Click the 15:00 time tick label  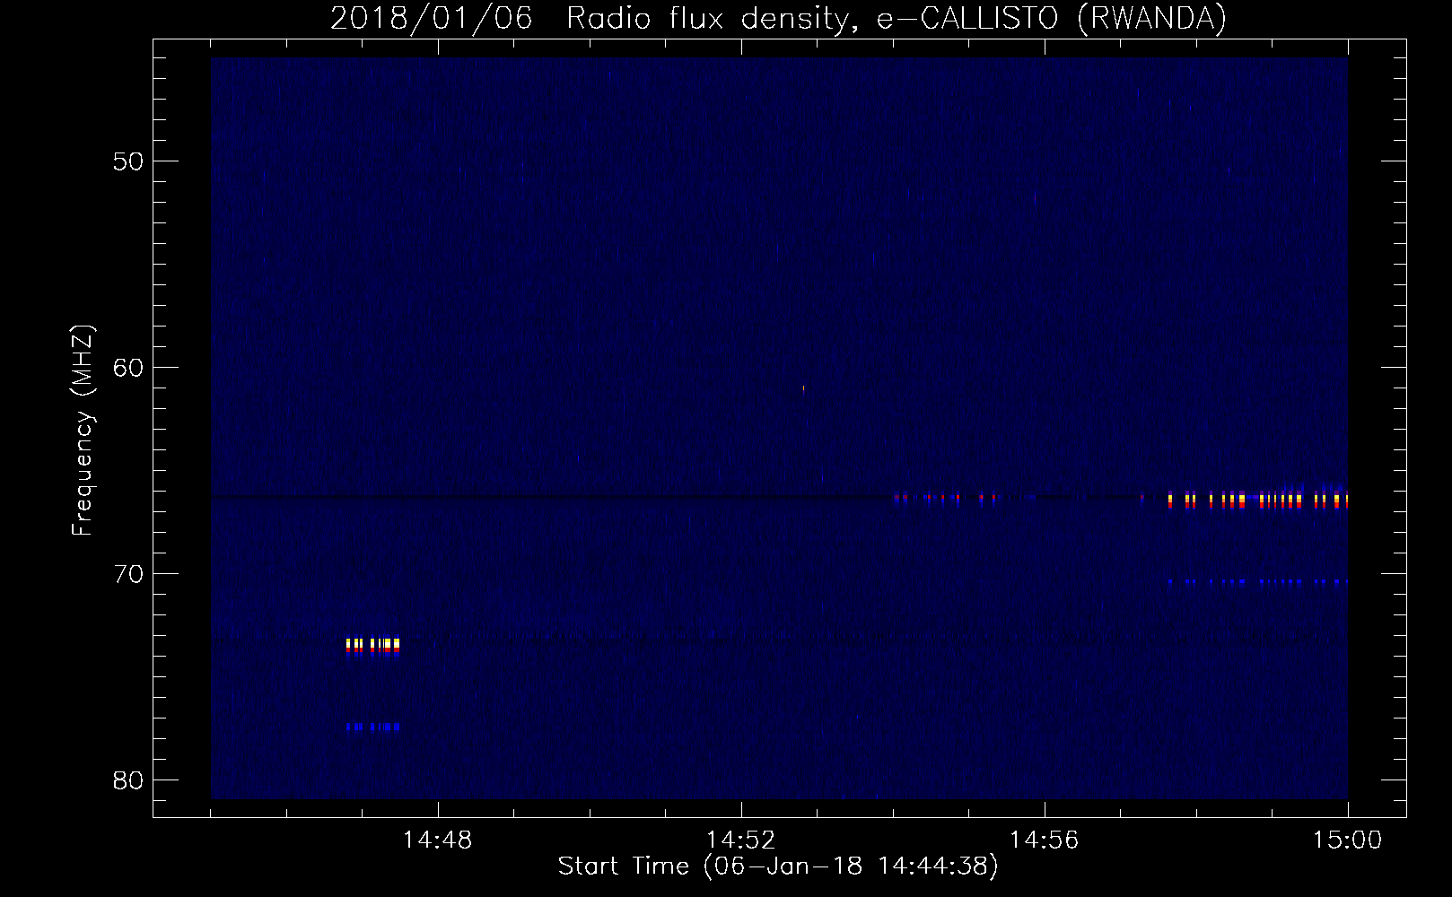click(1348, 840)
